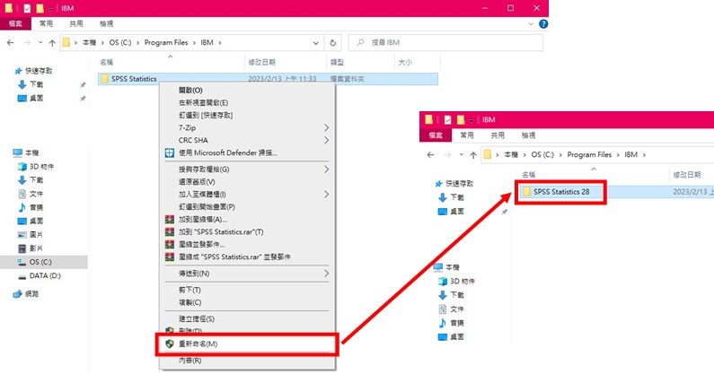The image size is (714, 374).
Task: Open the 常用 ribbon tab in left window
Action: pyautogui.click(x=46, y=23)
